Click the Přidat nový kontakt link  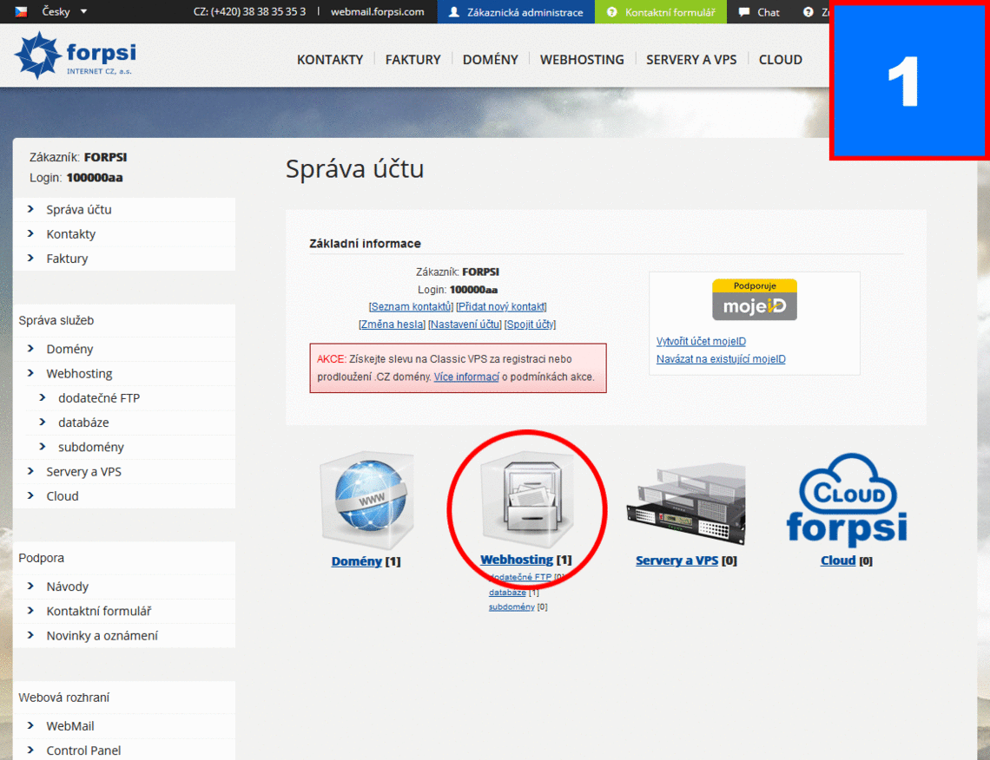click(501, 306)
